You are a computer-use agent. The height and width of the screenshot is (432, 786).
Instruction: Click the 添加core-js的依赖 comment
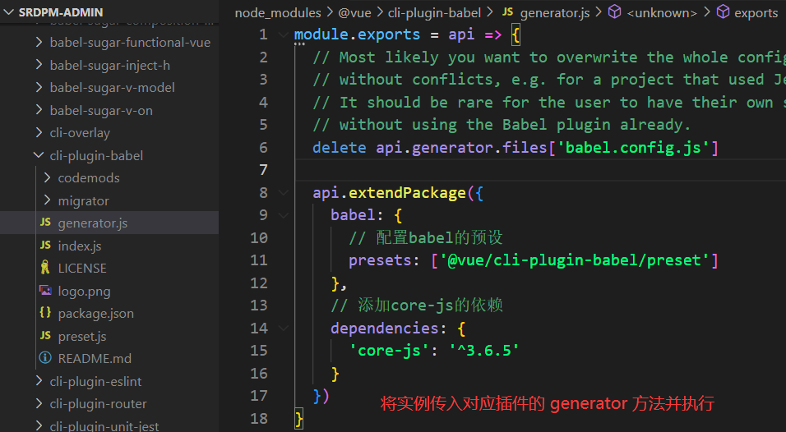pos(417,306)
